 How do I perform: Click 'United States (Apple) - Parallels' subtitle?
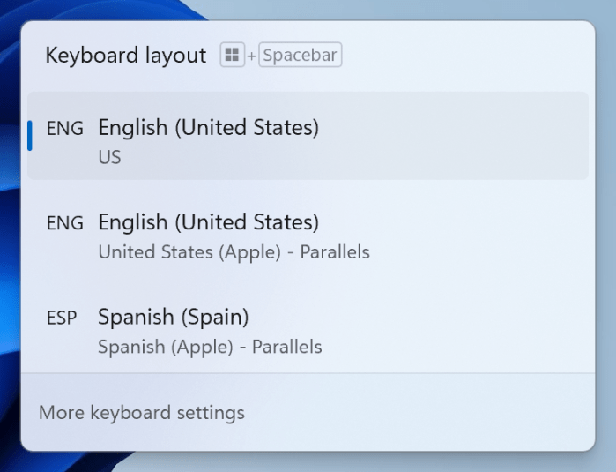234,252
